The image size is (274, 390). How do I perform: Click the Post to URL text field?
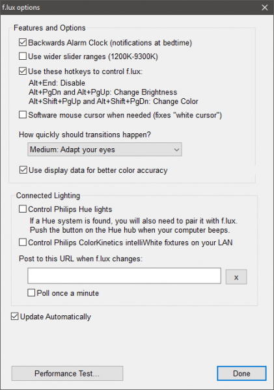coord(124,276)
